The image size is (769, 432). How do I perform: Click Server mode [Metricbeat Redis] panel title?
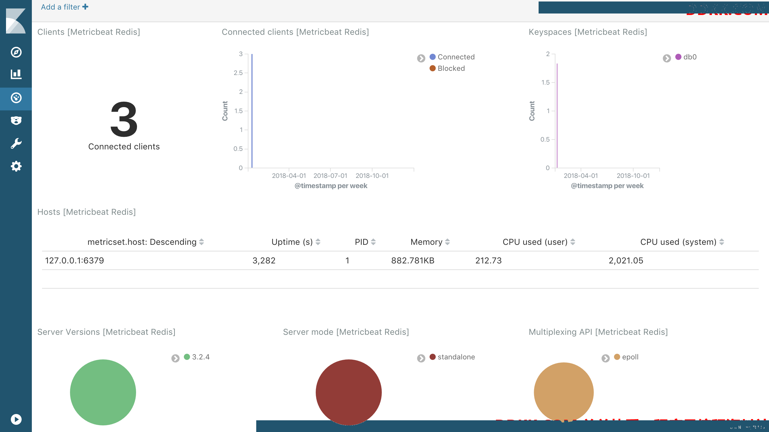click(346, 332)
